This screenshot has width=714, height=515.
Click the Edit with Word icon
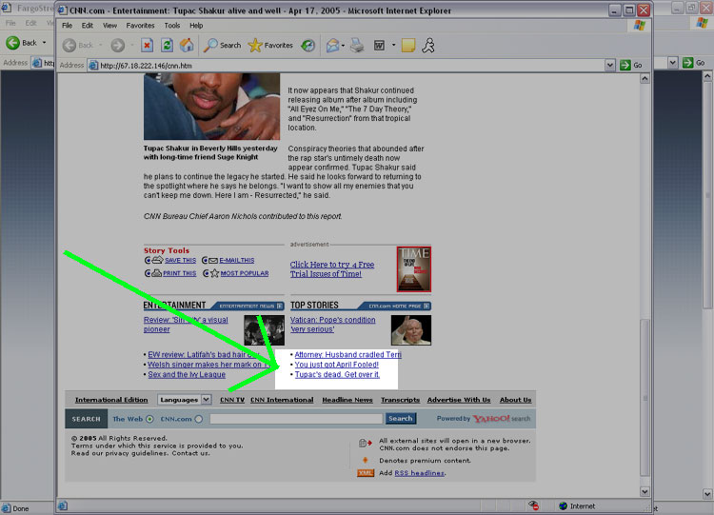pos(379,45)
